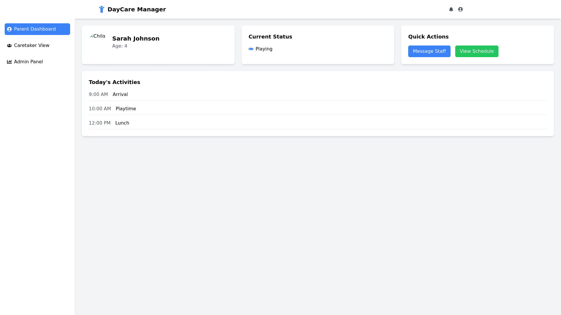Viewport: 561px width, 315px height.
Task: Click Sarah Johnson's child photo thumbnail
Action: tap(98, 36)
